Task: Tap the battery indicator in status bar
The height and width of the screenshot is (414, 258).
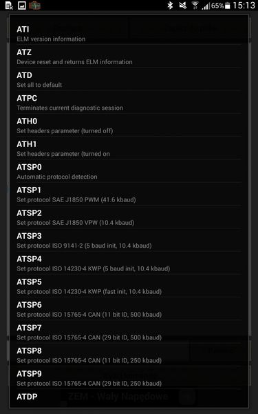Action: 228,6
